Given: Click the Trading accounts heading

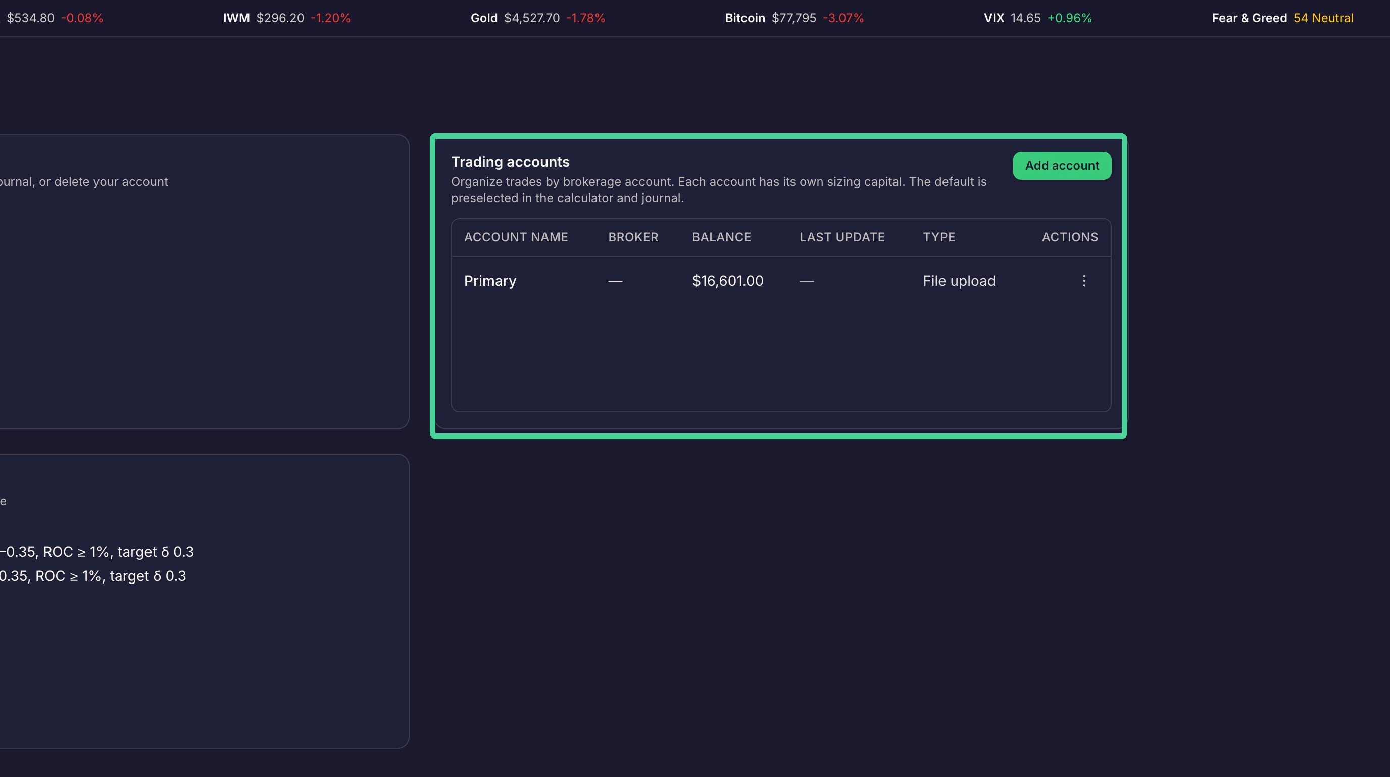Looking at the screenshot, I should [510, 162].
